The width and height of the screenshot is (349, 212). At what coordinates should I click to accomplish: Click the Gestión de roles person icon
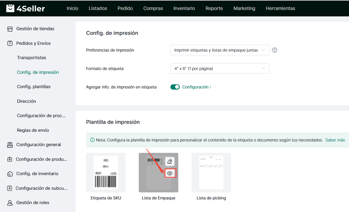[x=10, y=203]
